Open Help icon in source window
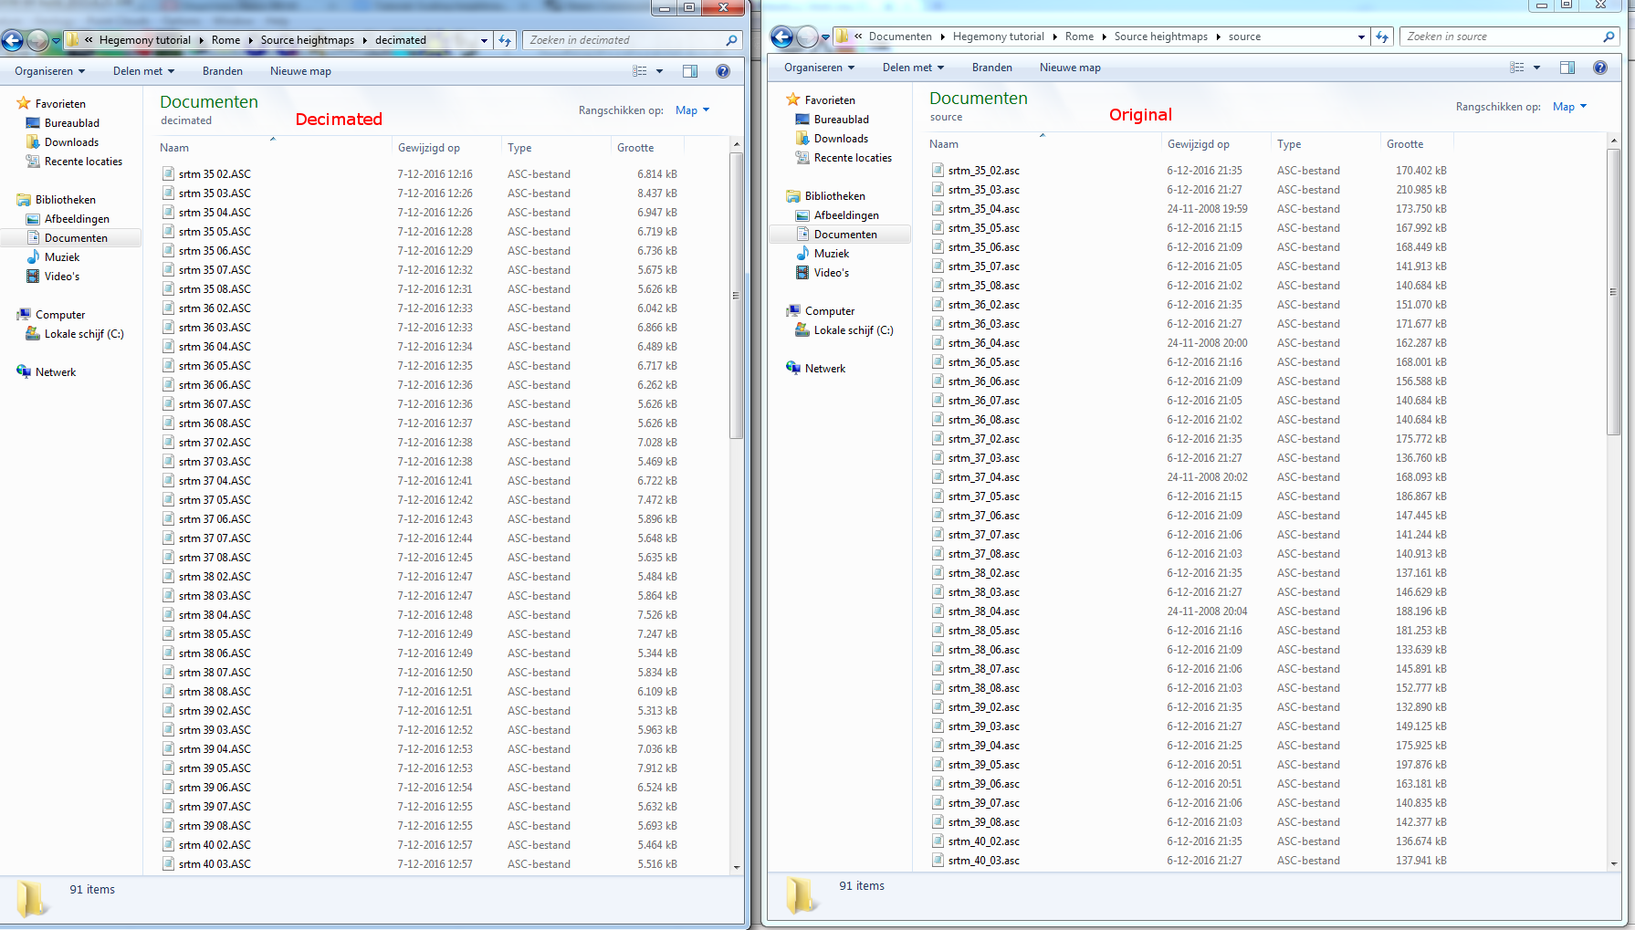Screen dimensions: 1635x930 (1600, 68)
